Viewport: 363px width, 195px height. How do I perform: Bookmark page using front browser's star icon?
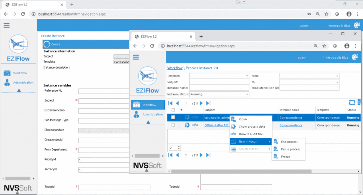pos(324,46)
